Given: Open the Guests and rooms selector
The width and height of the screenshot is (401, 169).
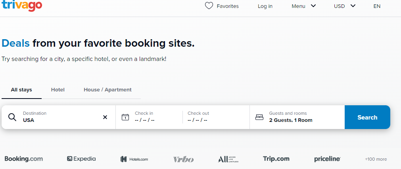Looking at the screenshot, I should (x=297, y=117).
